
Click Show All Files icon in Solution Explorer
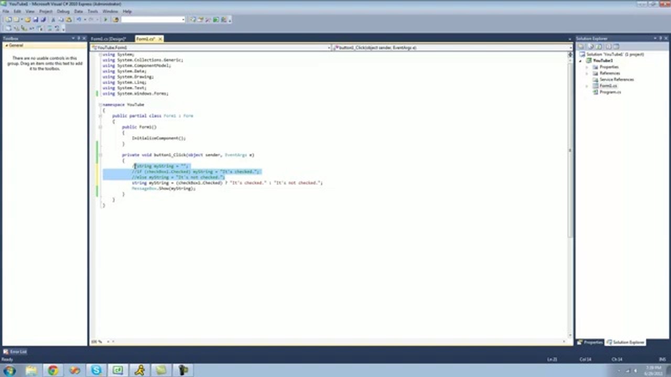click(x=591, y=46)
